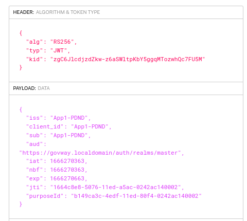Image resolution: width=247 pixels, height=221 pixels.
Task: Click the opening brace of the header JSON
Action: click(21, 33)
